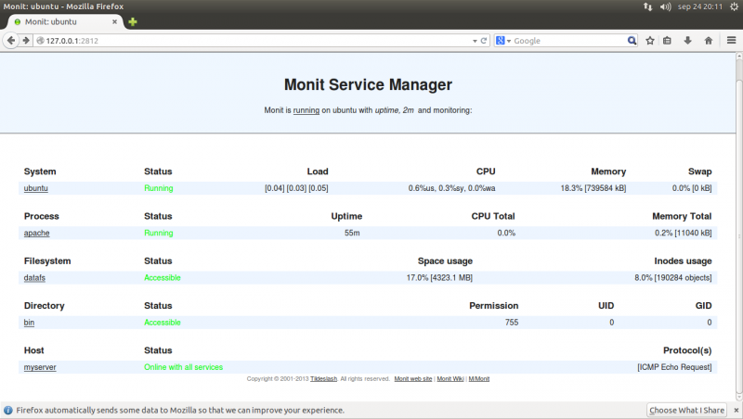Screen dimensions: 743x419
Task: Click the search magnifier icon
Action: click(x=632, y=41)
